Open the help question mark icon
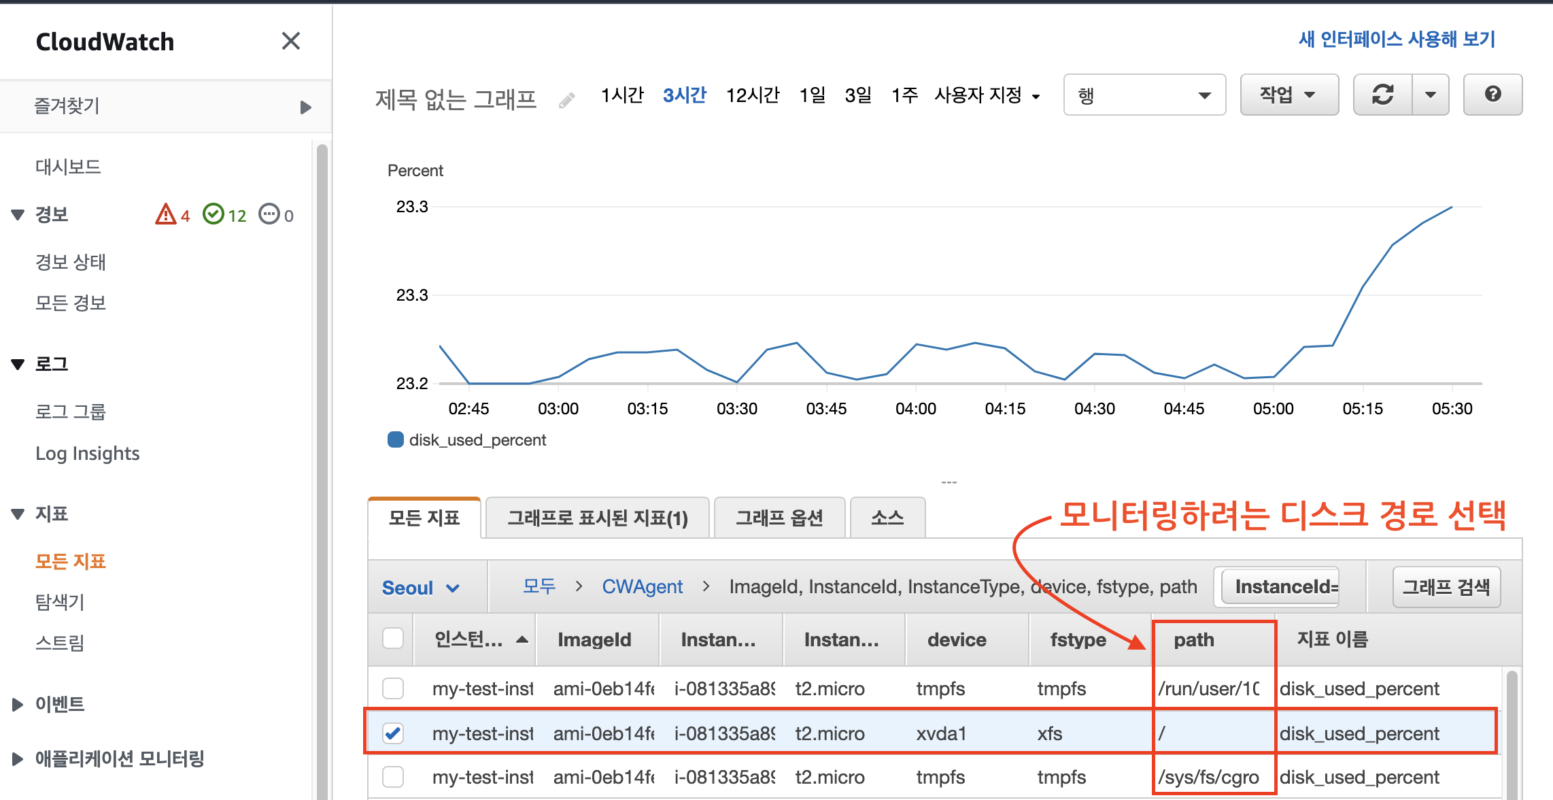 click(1492, 95)
